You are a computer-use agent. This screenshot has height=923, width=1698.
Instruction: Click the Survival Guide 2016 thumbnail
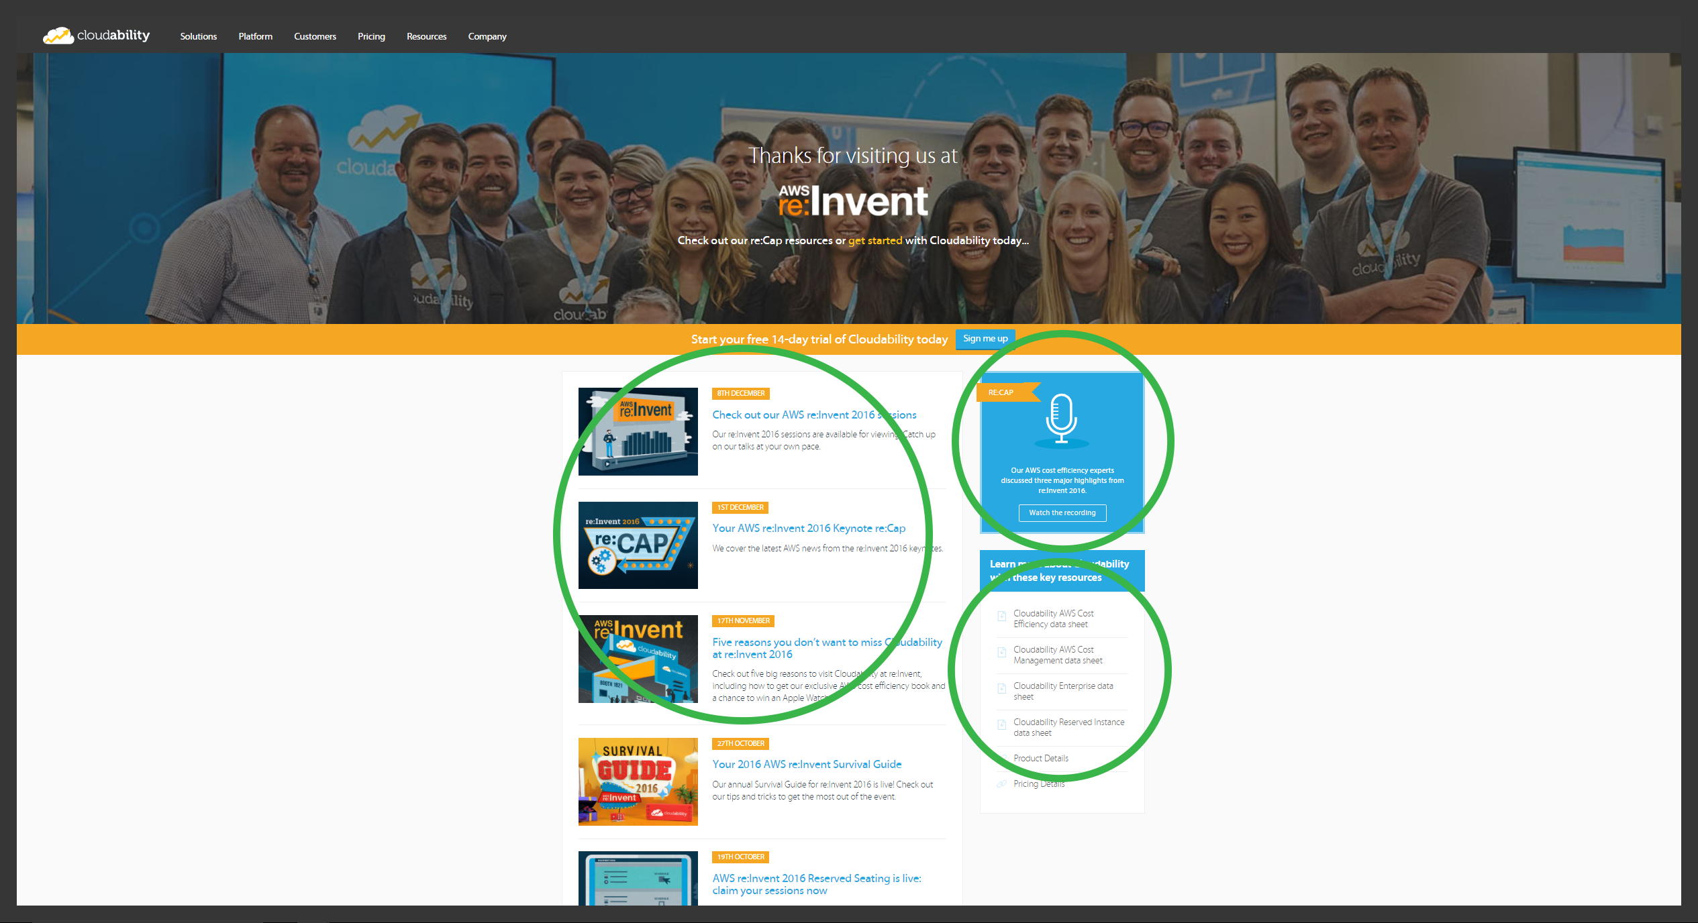(638, 781)
